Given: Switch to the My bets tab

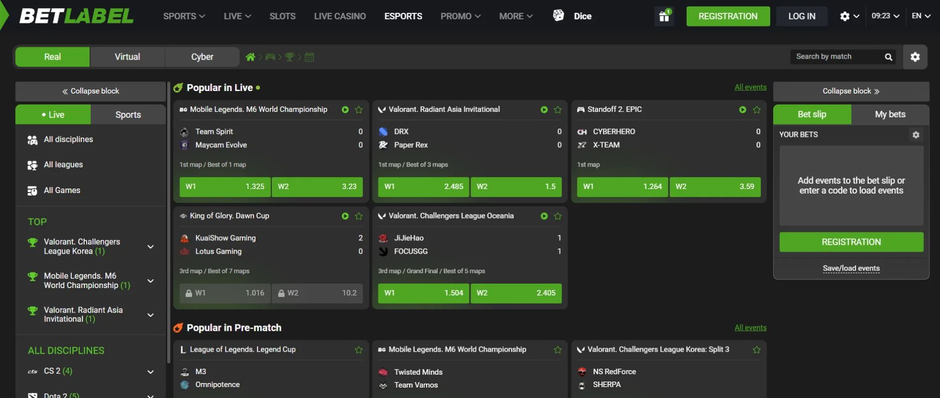Looking at the screenshot, I should (890, 114).
